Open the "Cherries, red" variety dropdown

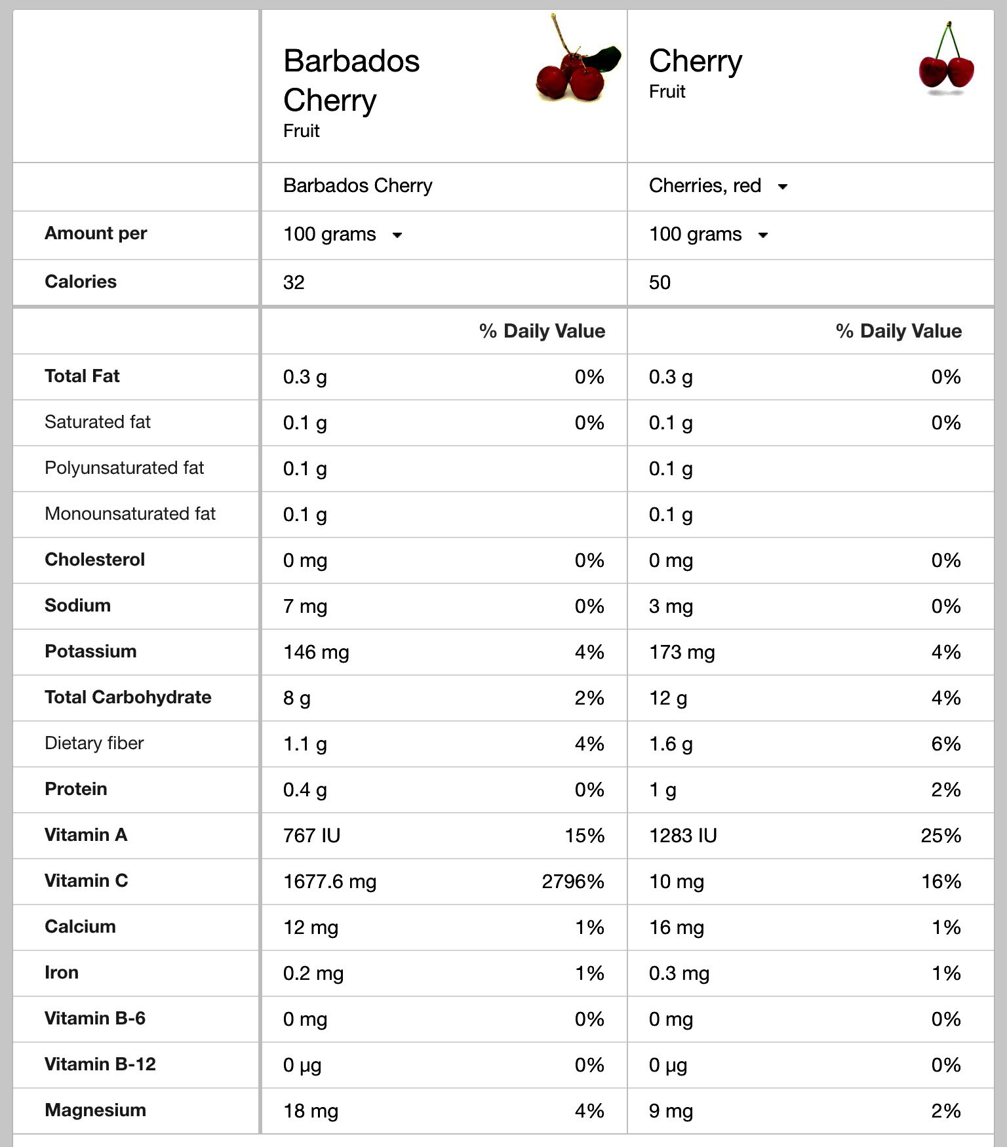782,187
